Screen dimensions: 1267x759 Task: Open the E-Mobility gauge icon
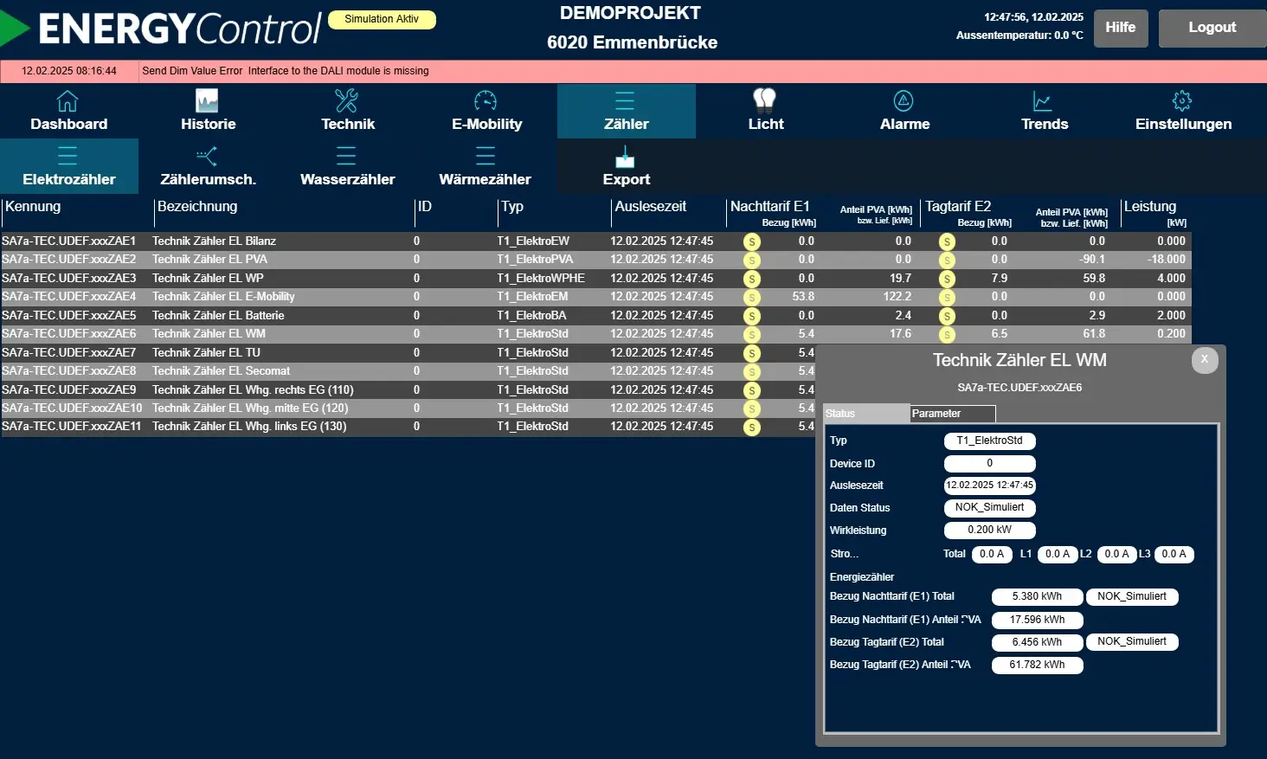486,101
